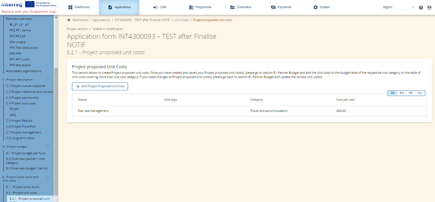Screen dimensions: 435x202
Task: Open Dashboard from the top navigation
Action: (x=79, y=7)
